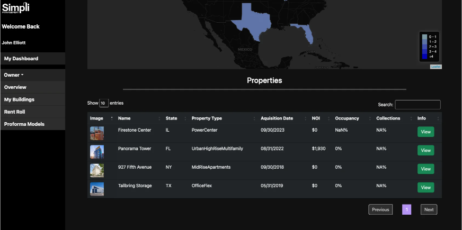Focus the properties Search field
Image resolution: width=462 pixels, height=230 pixels.
417,105
